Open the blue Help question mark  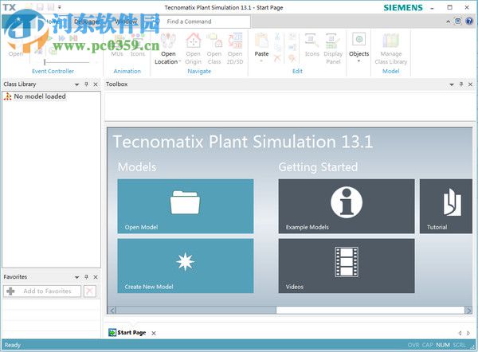pyautogui.click(x=469, y=21)
